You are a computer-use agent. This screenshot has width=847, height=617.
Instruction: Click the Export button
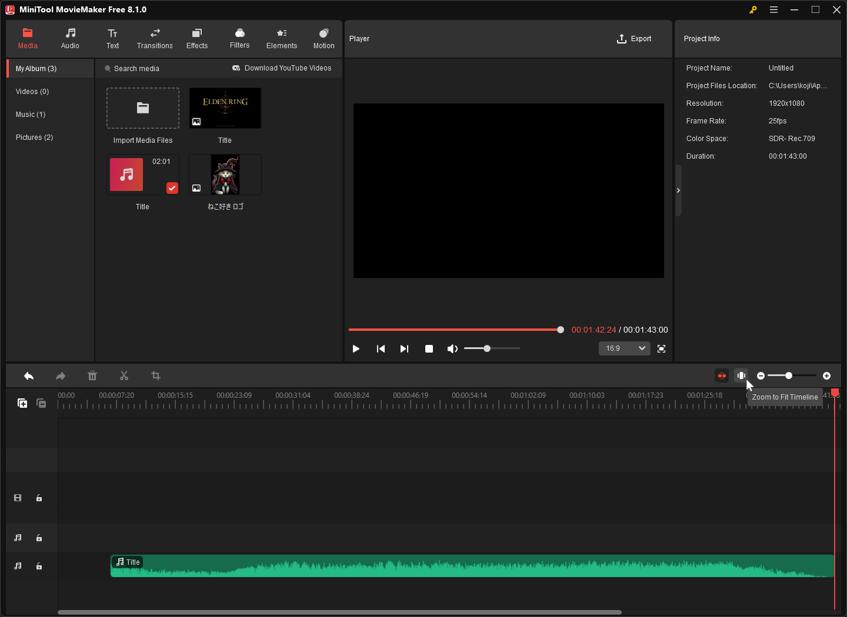tap(634, 39)
